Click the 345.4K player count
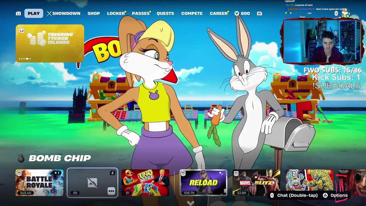366x206 pixels. (25, 193)
